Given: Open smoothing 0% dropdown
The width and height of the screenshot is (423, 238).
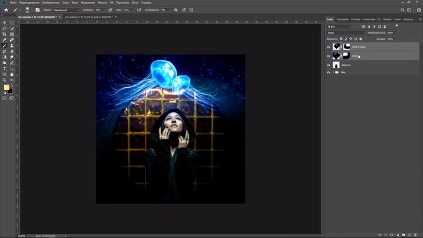Looking at the screenshot, I should coord(169,10).
